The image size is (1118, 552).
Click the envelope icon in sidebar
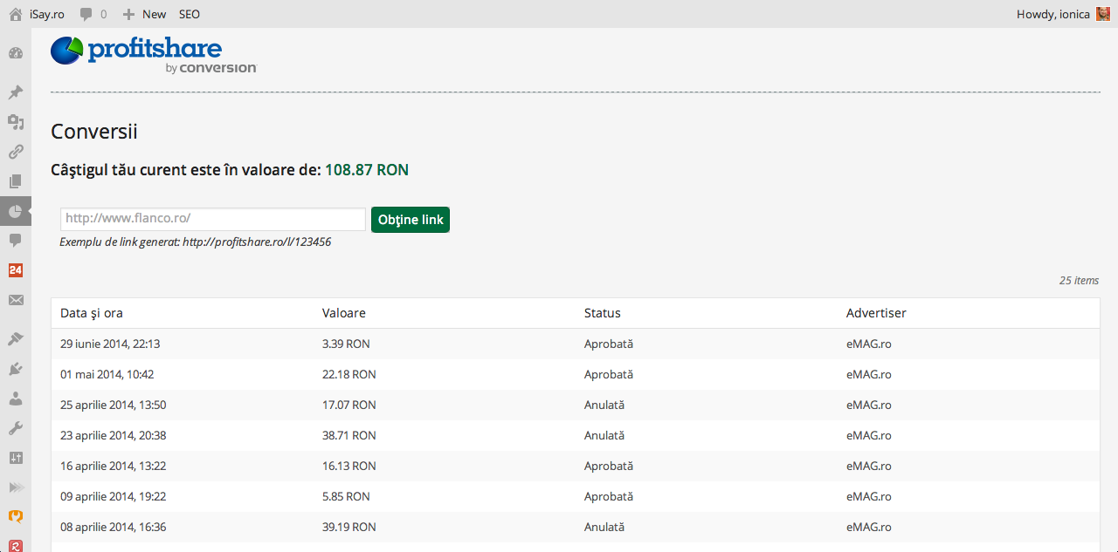point(16,300)
